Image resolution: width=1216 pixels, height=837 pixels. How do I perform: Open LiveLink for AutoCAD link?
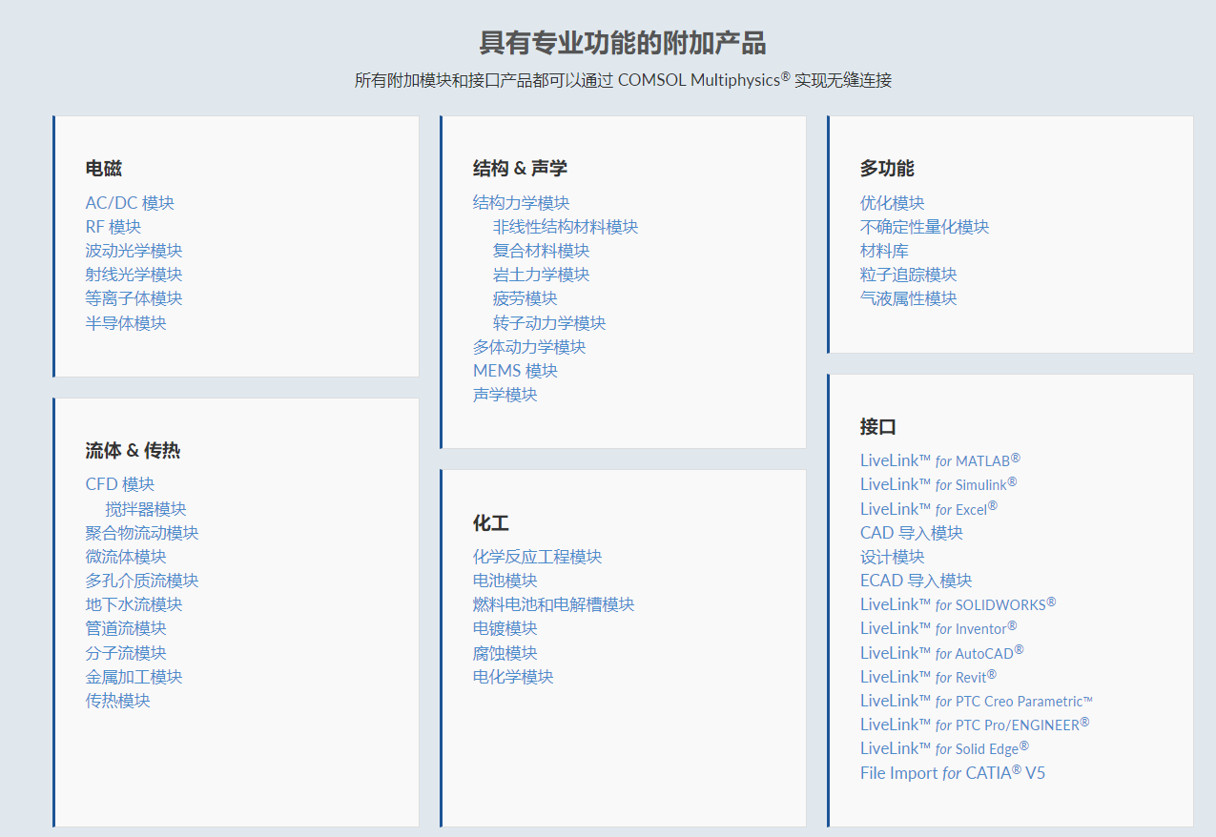pos(942,653)
